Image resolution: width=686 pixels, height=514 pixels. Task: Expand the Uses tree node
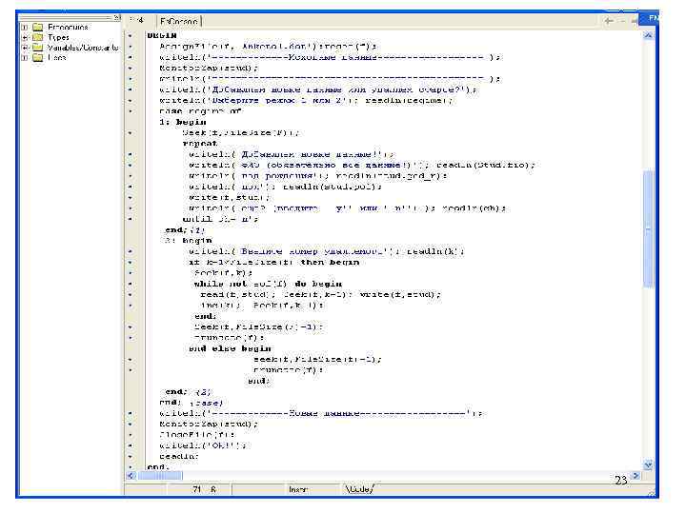point(25,58)
